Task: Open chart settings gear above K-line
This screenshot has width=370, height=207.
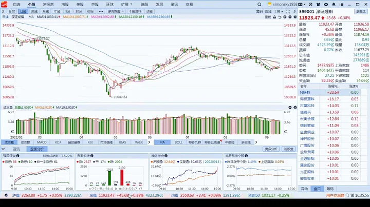Action: (295, 17)
